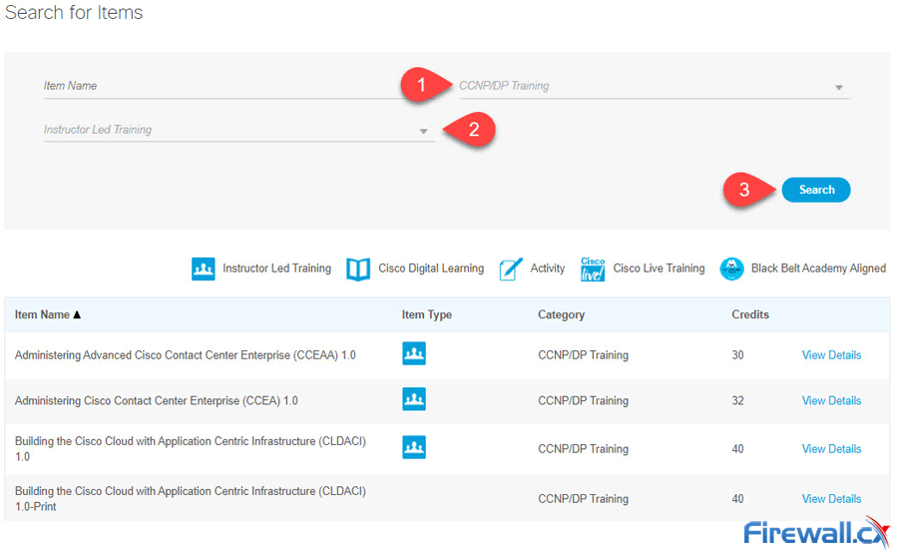Click credits value 30

click(x=737, y=355)
